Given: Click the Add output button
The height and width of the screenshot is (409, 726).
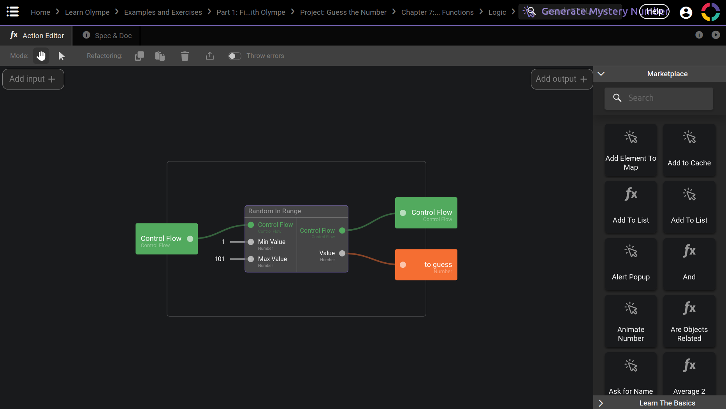Looking at the screenshot, I should (x=561, y=79).
